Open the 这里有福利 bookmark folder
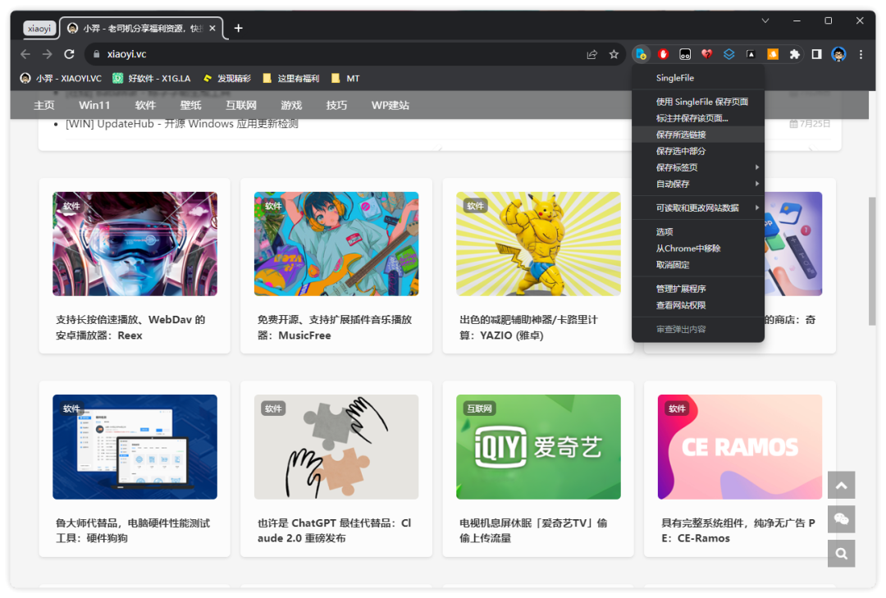The height and width of the screenshot is (598, 886). (291, 79)
